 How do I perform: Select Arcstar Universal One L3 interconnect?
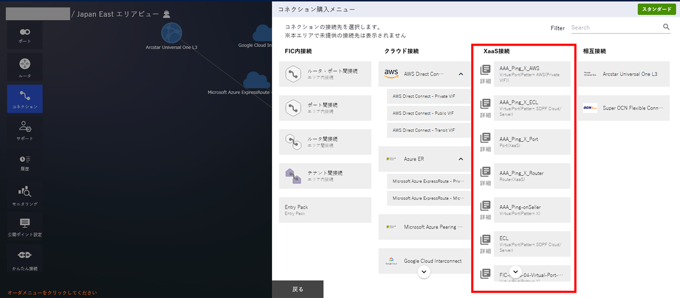click(x=624, y=74)
